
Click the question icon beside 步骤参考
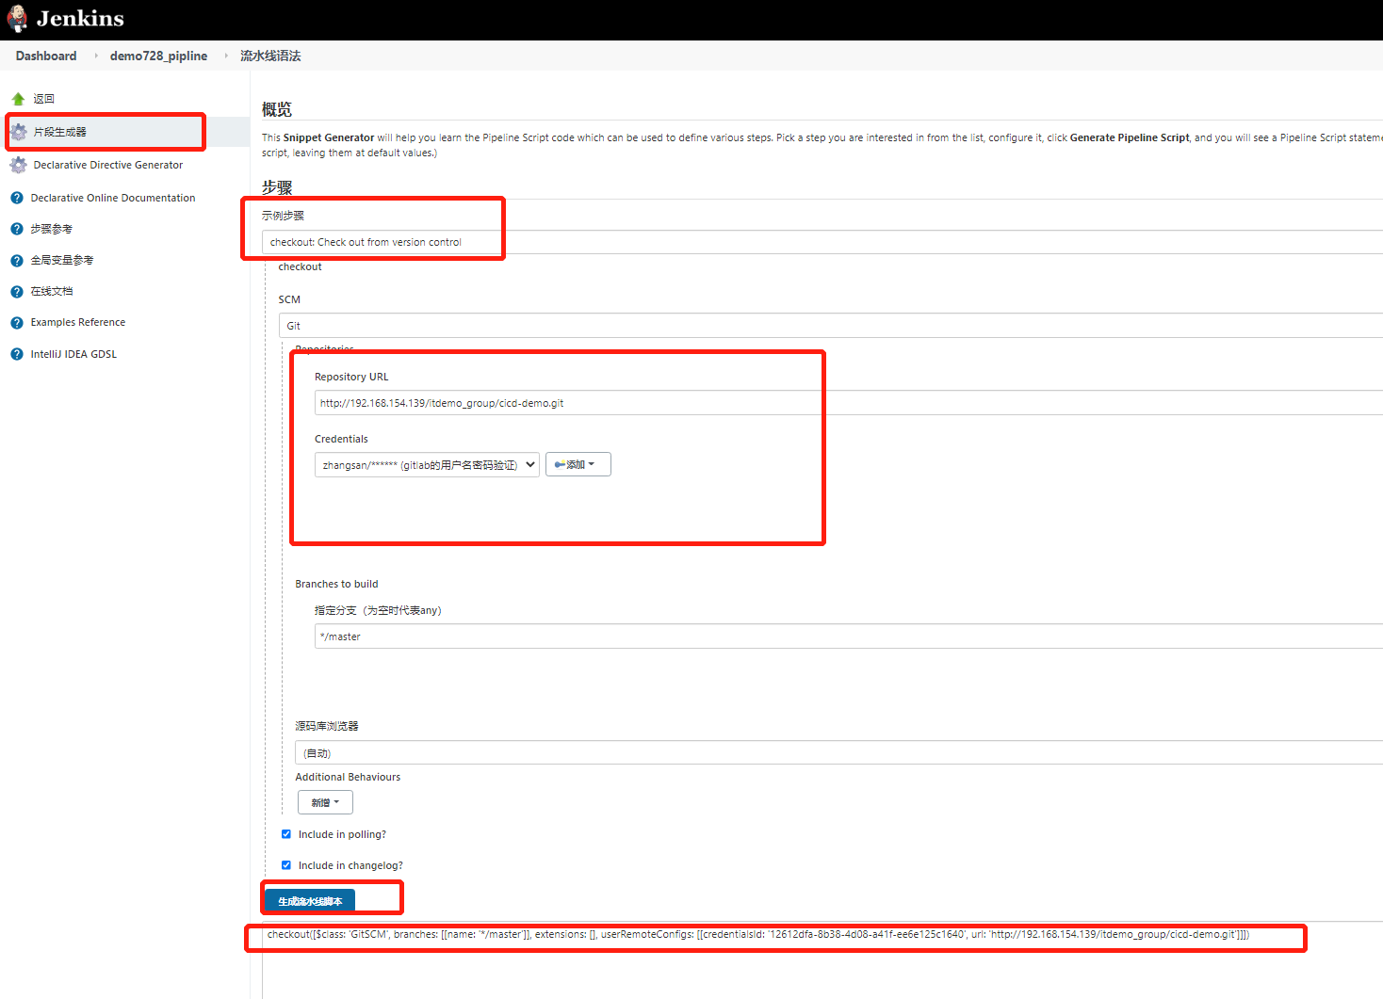[17, 229]
